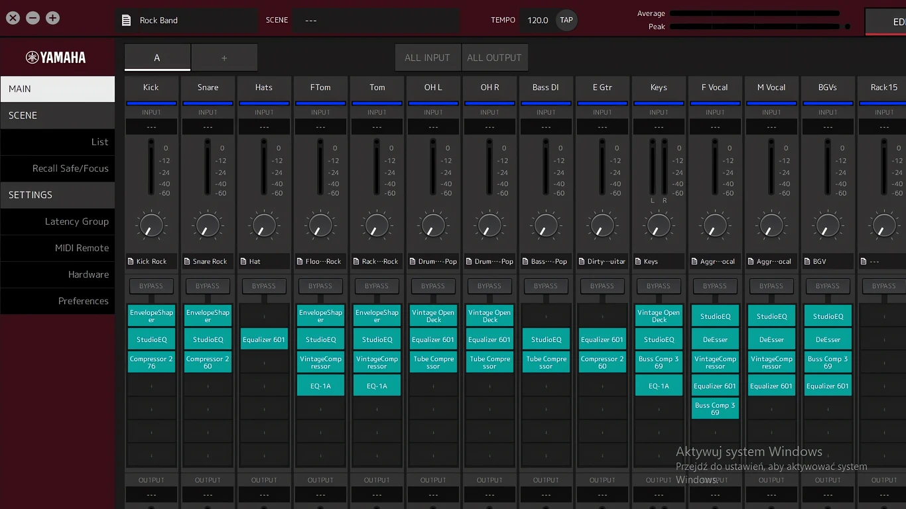Open DeEsser plugin on F Vocal
Image resolution: width=906 pixels, height=509 pixels.
pyautogui.click(x=715, y=339)
